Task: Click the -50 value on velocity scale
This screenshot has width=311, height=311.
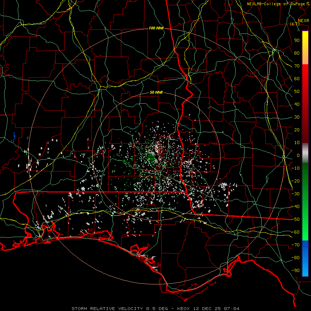Action: coord(295,219)
